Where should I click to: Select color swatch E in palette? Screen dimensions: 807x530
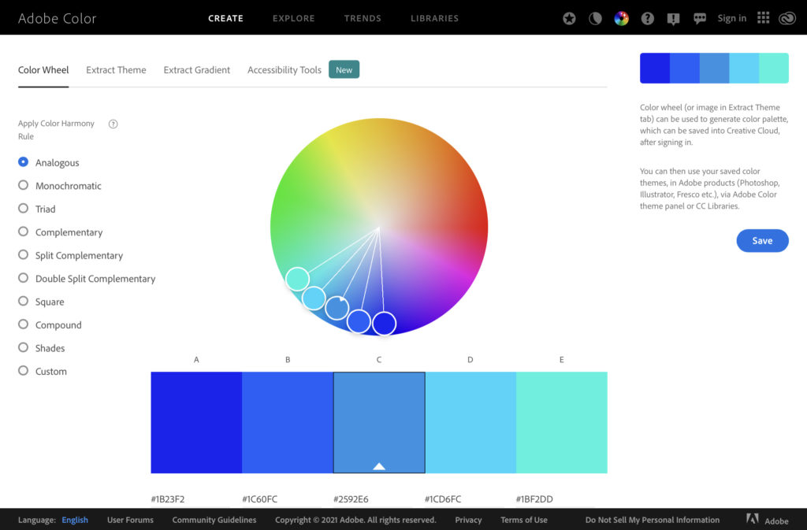561,422
